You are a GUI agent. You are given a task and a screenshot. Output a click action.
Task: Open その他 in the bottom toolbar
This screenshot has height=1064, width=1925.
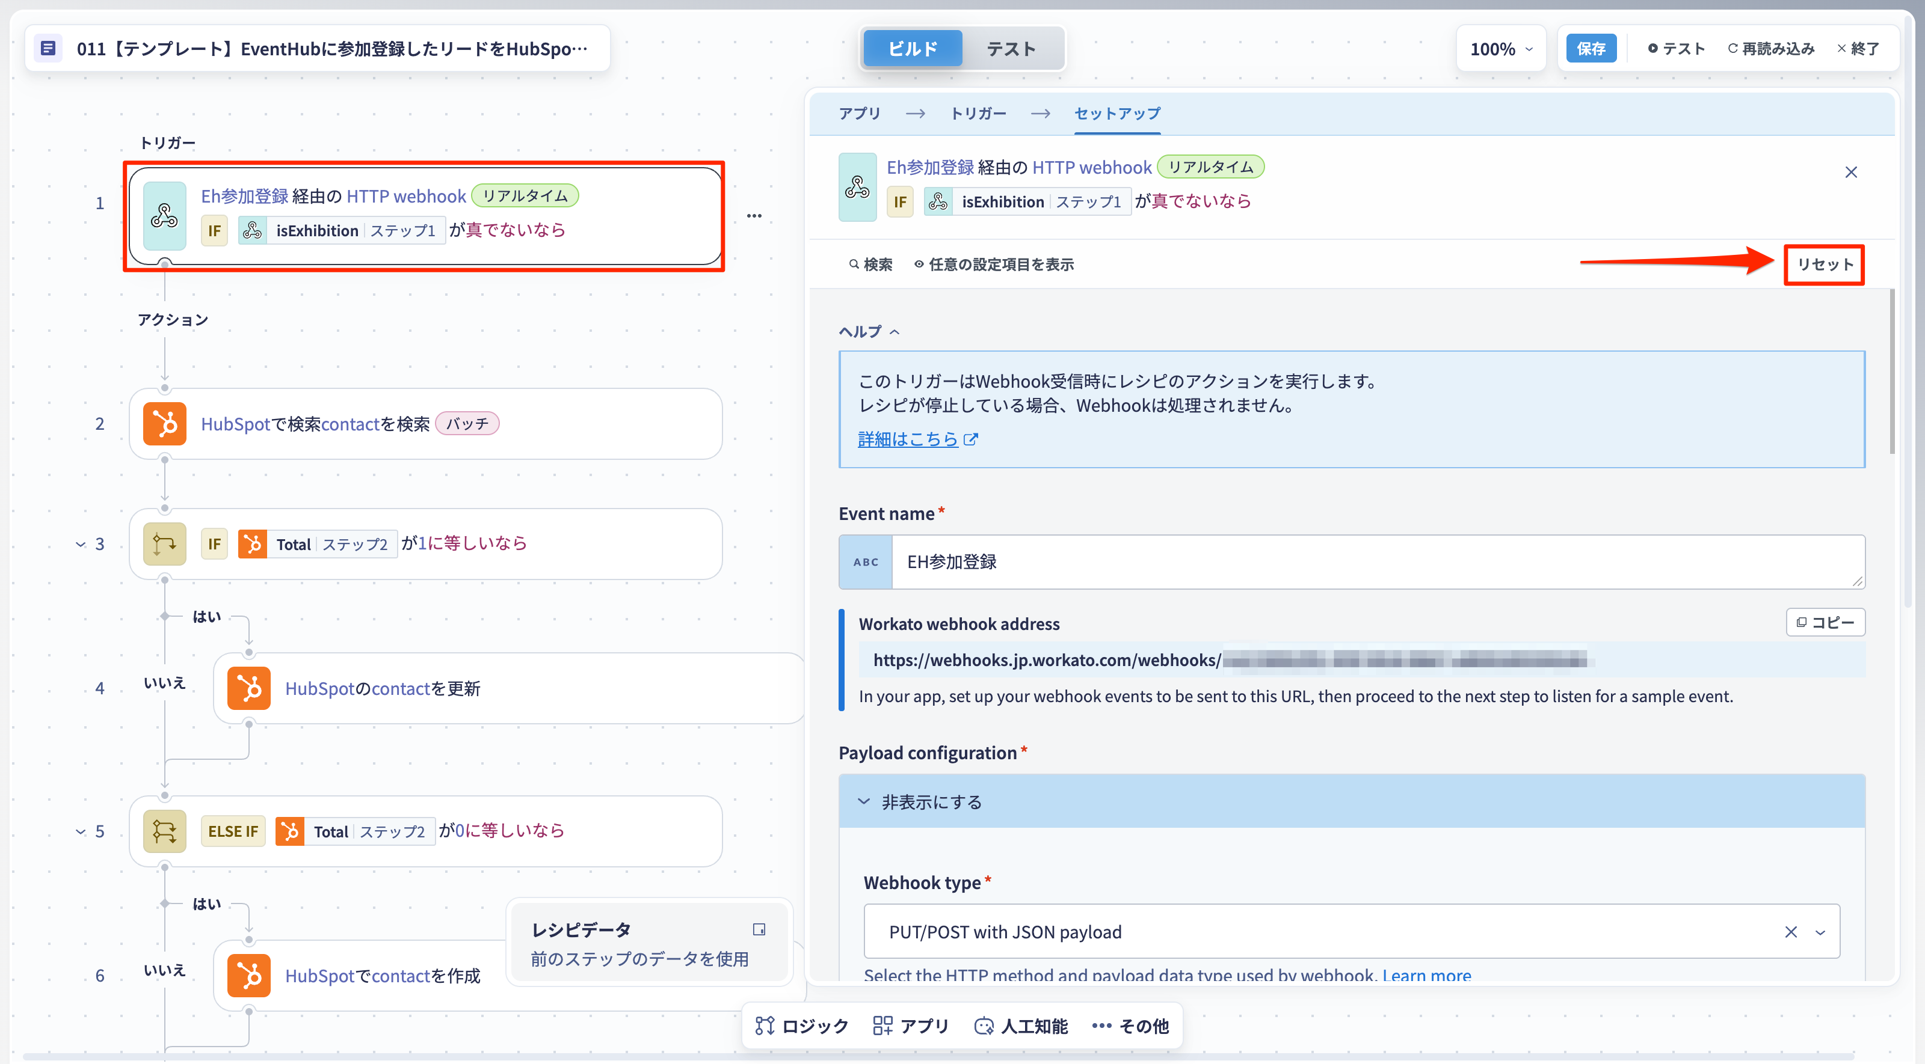(1130, 1025)
